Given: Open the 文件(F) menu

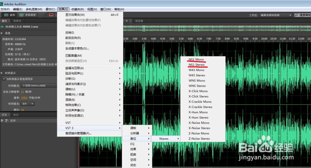Looking at the screenshot, I should click(x=5, y=9).
